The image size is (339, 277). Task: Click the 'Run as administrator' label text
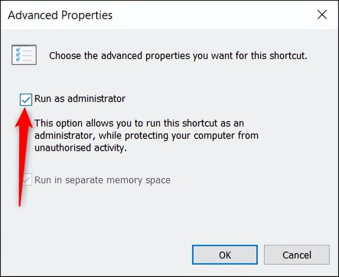80,99
